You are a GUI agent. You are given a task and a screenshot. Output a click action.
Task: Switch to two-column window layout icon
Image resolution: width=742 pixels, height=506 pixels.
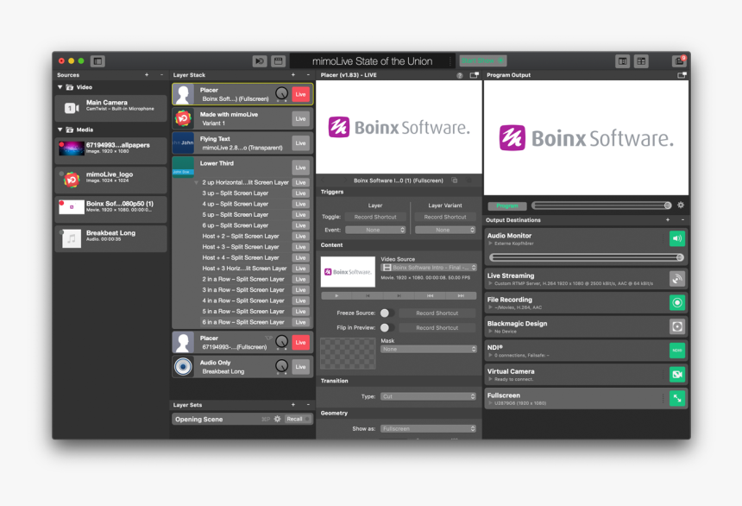[x=622, y=61]
